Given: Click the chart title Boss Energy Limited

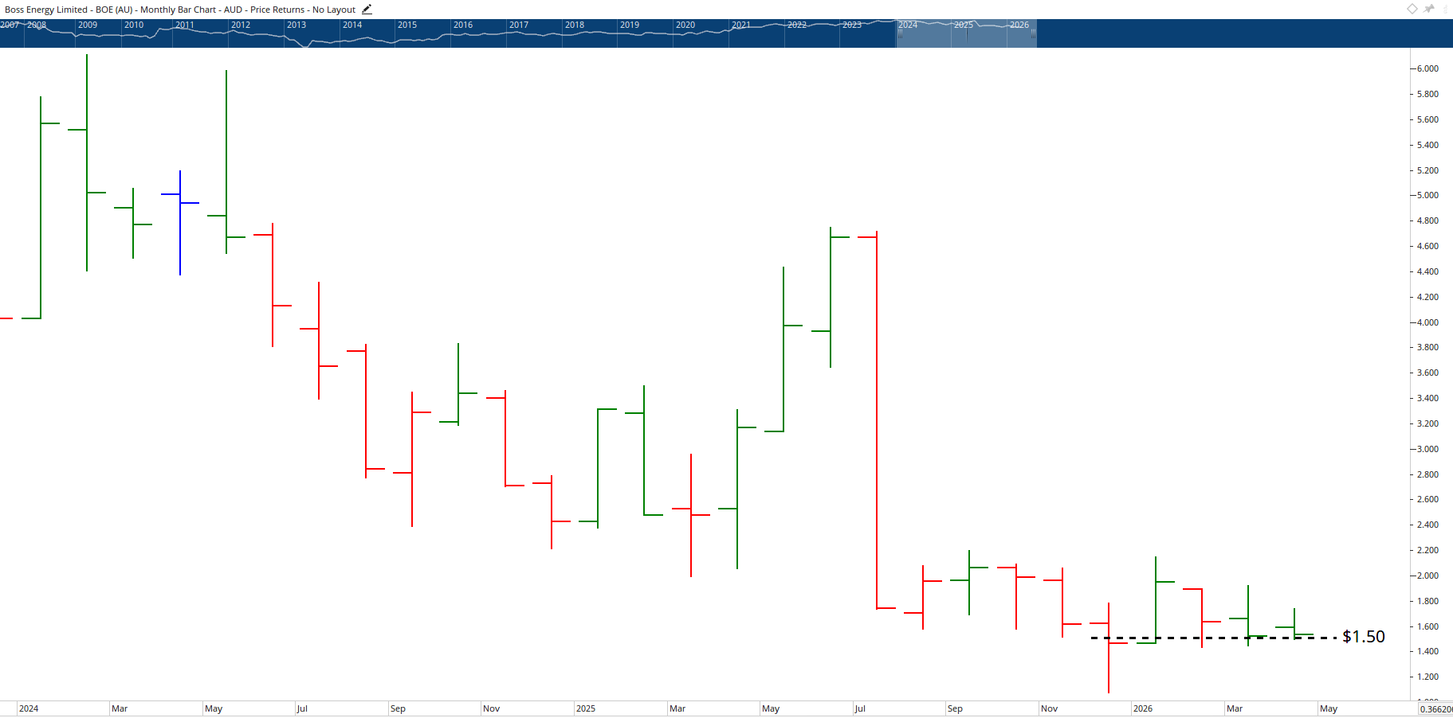Looking at the screenshot, I should pos(46,9).
